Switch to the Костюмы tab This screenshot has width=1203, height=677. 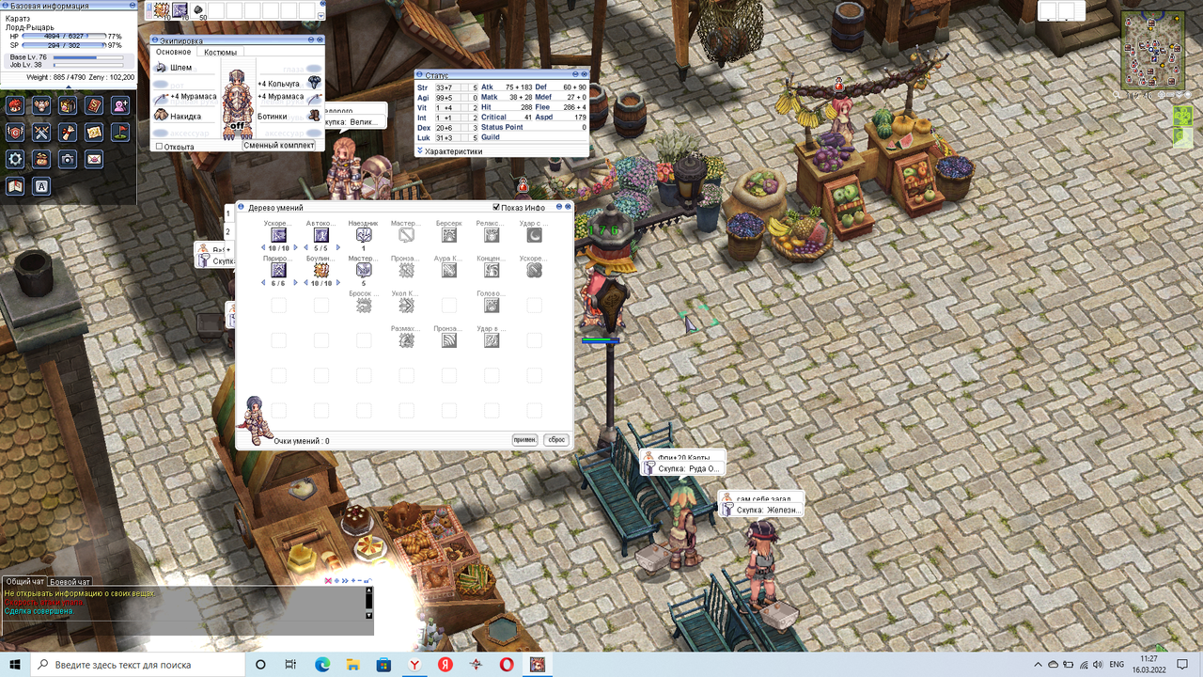point(221,53)
